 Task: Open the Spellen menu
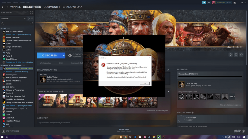22,2
